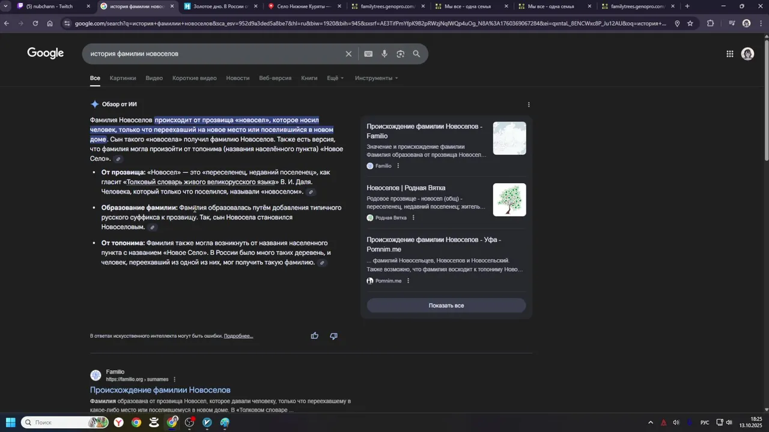Screen dimensions: 769x432
Task: Open source link chip after «новоселом» bullet
Action: tap(311, 192)
